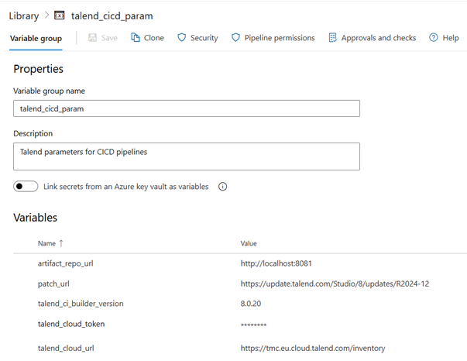Image resolution: width=467 pixels, height=361 pixels.
Task: Open Pipeline permissions
Action: [x=279, y=37]
